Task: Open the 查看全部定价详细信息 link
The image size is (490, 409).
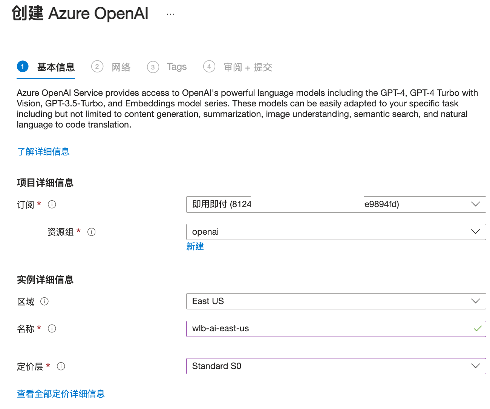Action: tap(61, 394)
